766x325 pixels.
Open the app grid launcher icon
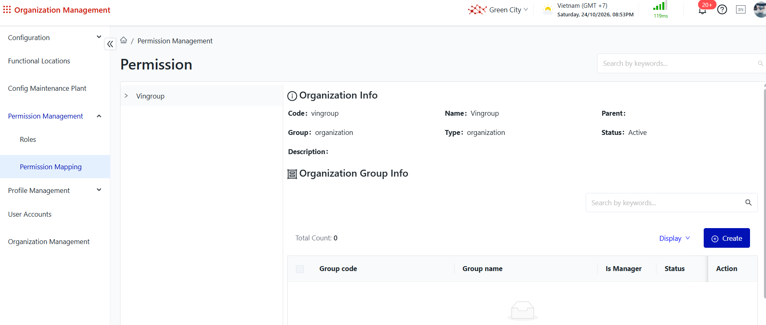(x=7, y=9)
